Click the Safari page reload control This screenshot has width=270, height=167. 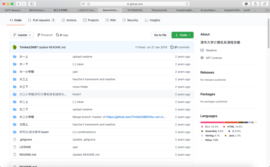click(x=187, y=4)
